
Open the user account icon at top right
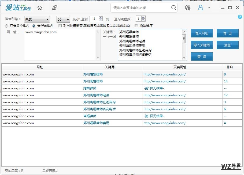pos(201,8)
